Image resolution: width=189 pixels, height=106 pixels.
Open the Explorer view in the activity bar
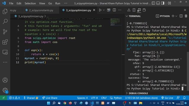[5, 11]
